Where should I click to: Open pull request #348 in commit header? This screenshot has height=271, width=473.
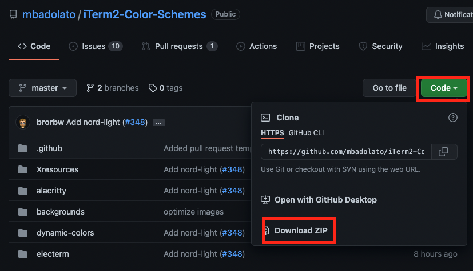click(x=135, y=123)
